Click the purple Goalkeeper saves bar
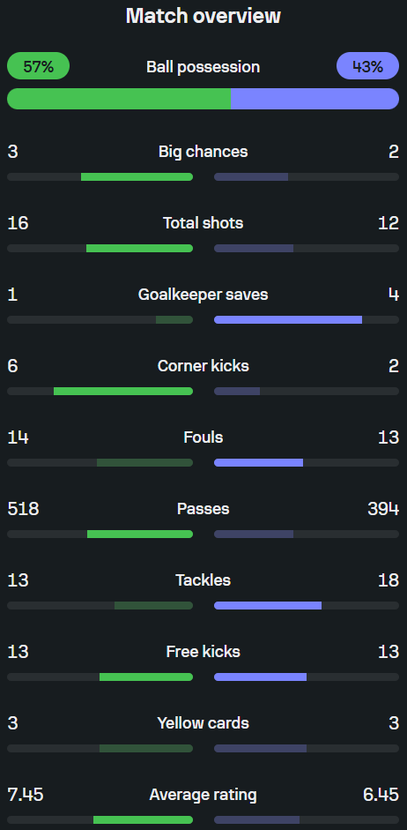 pos(288,319)
